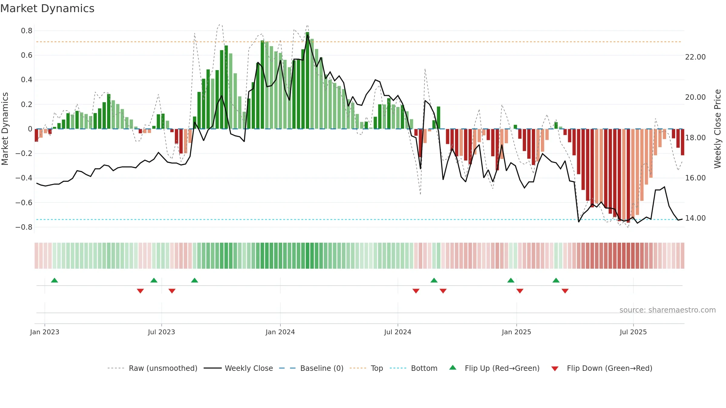Click the last red flip-down marker in March 2025
The width and height of the screenshot is (726, 408).
pyautogui.click(x=565, y=291)
